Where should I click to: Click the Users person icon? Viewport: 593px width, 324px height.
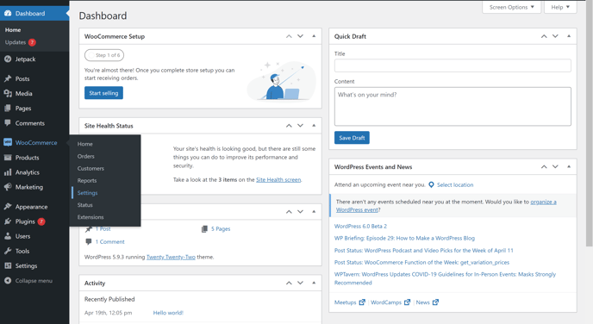[x=8, y=236]
